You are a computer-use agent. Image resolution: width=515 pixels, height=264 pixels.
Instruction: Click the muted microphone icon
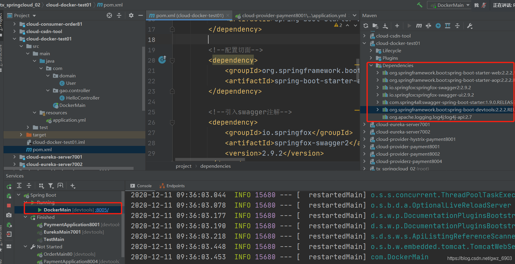484,5
